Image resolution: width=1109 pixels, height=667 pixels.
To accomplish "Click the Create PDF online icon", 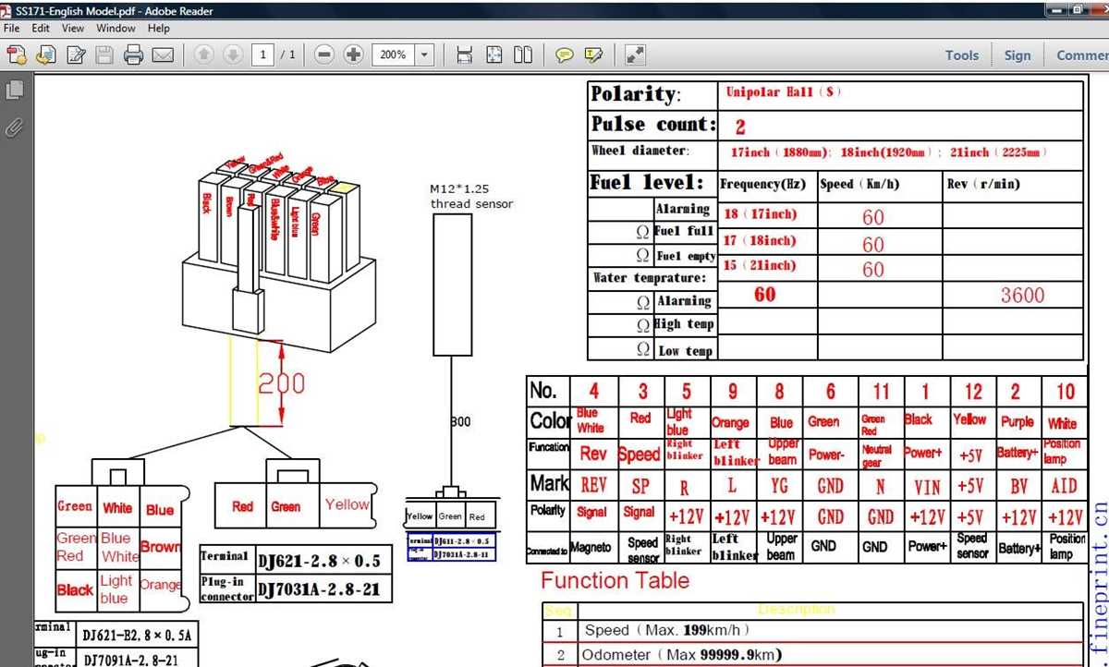I will coord(16,55).
